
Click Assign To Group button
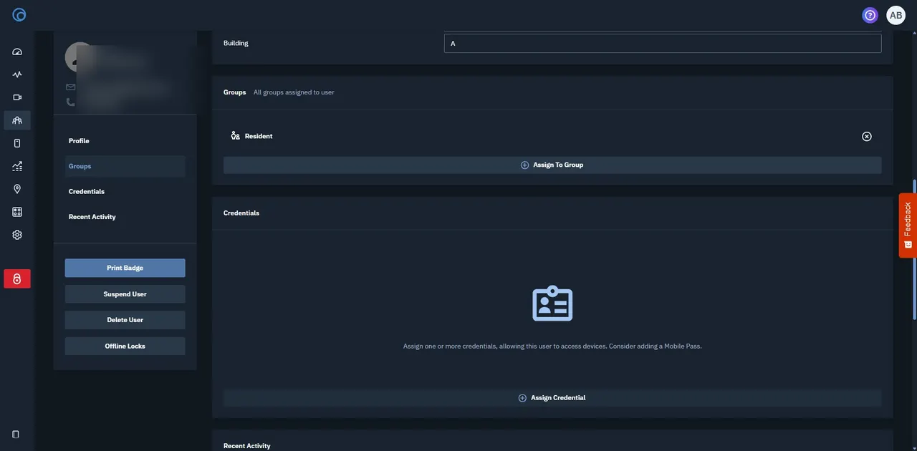(x=552, y=165)
